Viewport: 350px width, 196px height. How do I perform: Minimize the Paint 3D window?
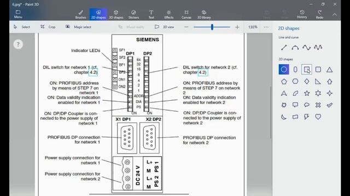(311, 4)
